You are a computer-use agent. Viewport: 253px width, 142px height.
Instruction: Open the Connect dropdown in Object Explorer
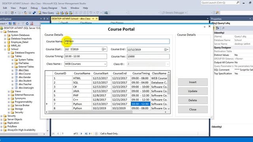(x=3, y=24)
